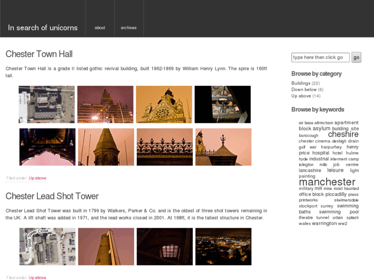Viewport: 374px width, 280px height.
Task: Open the Chester Town Hall aerial map thumbnail
Action: pyautogui.click(x=47, y=104)
